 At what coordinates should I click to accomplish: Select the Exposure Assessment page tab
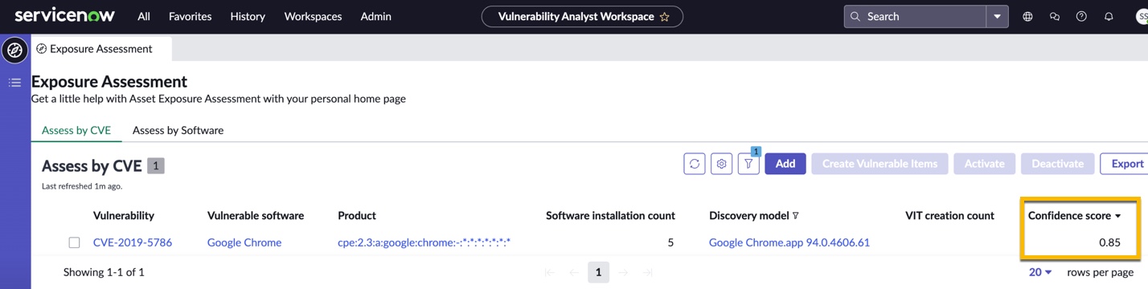point(101,48)
